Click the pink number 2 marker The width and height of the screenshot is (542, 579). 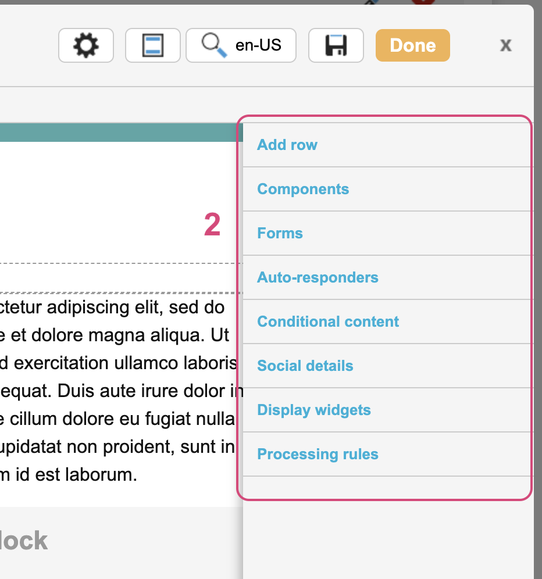click(212, 225)
